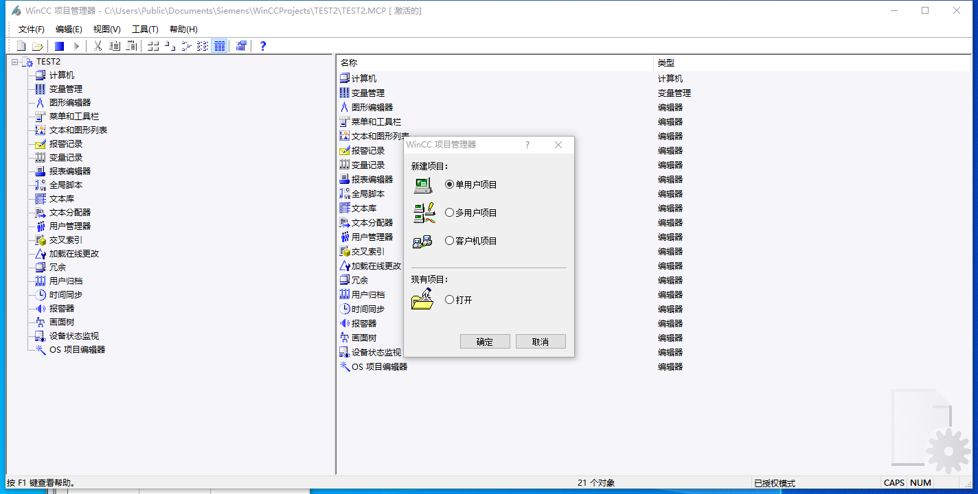Activate the project with the play arrow icon
This screenshot has height=494, width=978.
(x=75, y=46)
